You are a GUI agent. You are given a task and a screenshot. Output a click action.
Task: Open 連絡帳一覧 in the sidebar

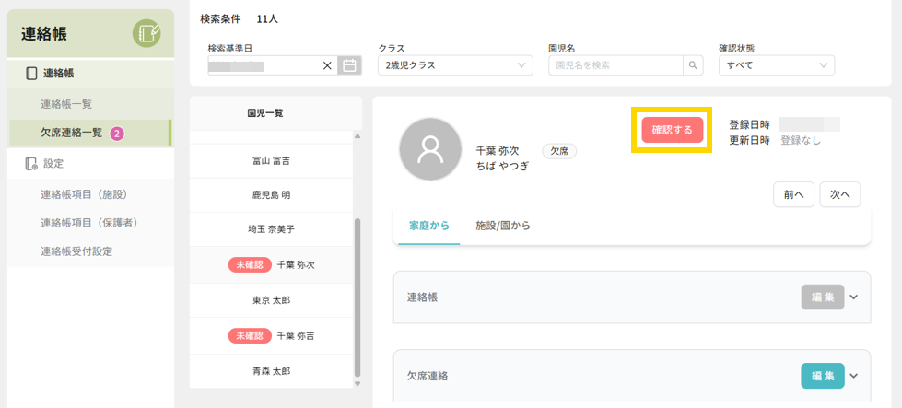click(x=66, y=104)
